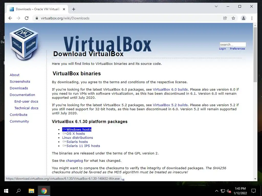Open the Linux distributions link
The width and height of the screenshot is (262, 196).
(x=78, y=138)
